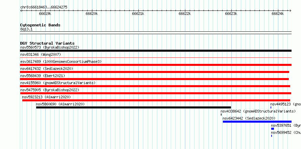Select the red nsv4155960 variant bar
The height and width of the screenshot is (149, 301).
pyautogui.click(x=155, y=86)
